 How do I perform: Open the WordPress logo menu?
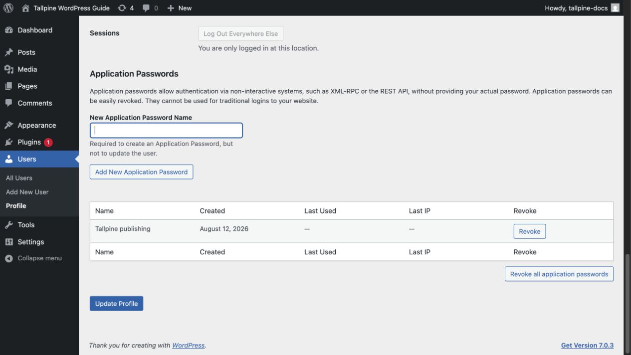pos(8,8)
